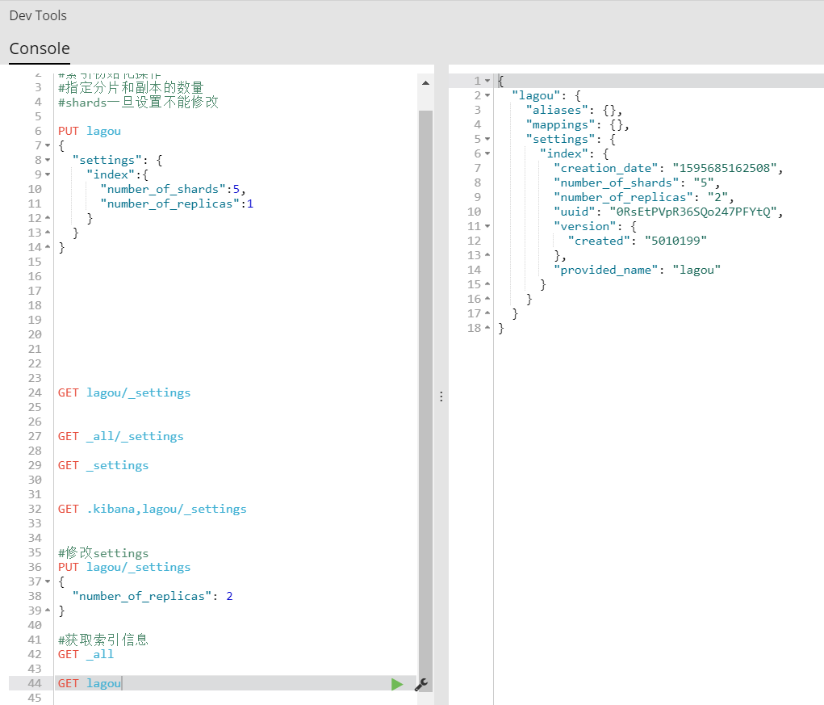Collapse the settings object in the response pane
The image size is (824, 705).
pyautogui.click(x=486, y=138)
